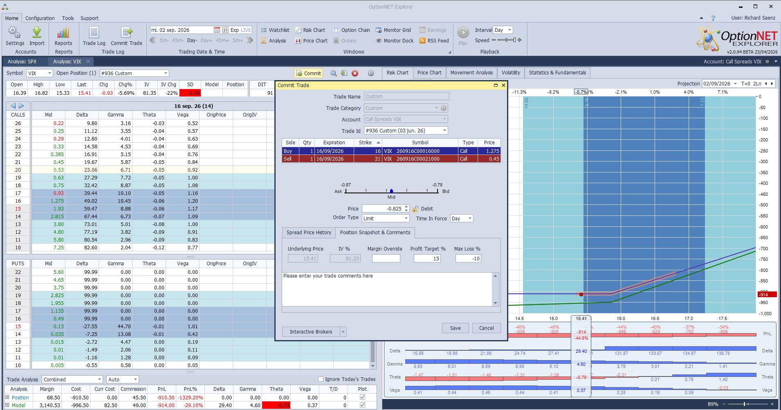Uncheck Plot for the Model row
Image resolution: width=781 pixels, height=410 pixels.
click(x=362, y=405)
